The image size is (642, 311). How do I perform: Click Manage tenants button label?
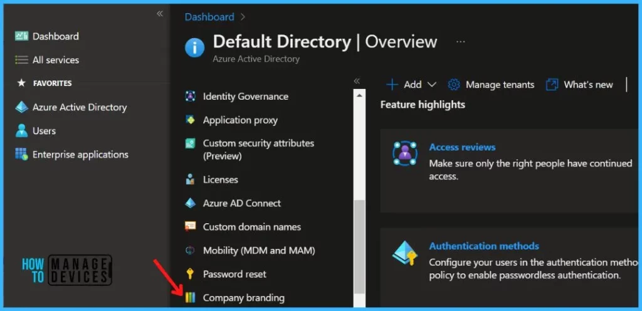(500, 85)
